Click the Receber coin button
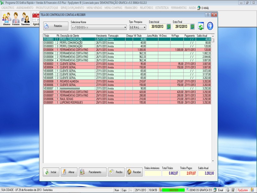 coord(134,172)
